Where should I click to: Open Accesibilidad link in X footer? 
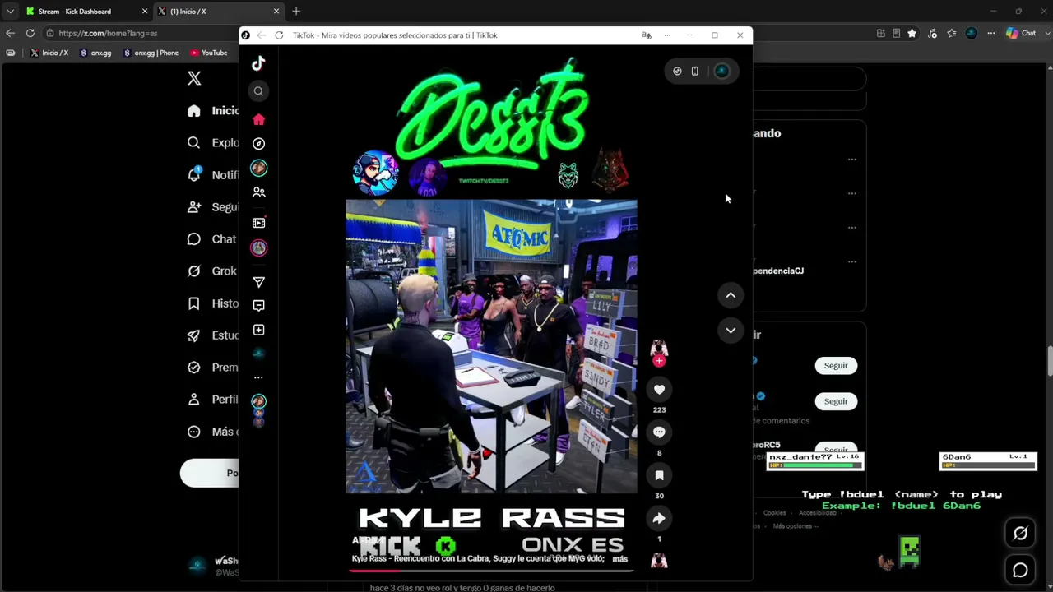(819, 513)
